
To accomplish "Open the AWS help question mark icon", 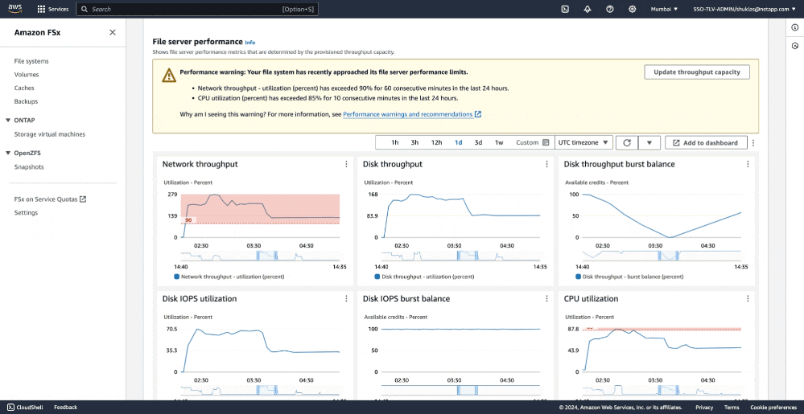I will (x=610, y=9).
